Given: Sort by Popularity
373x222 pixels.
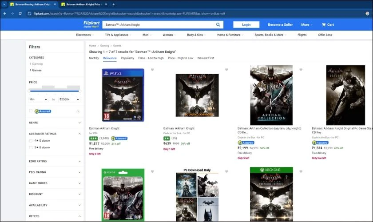Looking at the screenshot, I should click(x=127, y=58).
